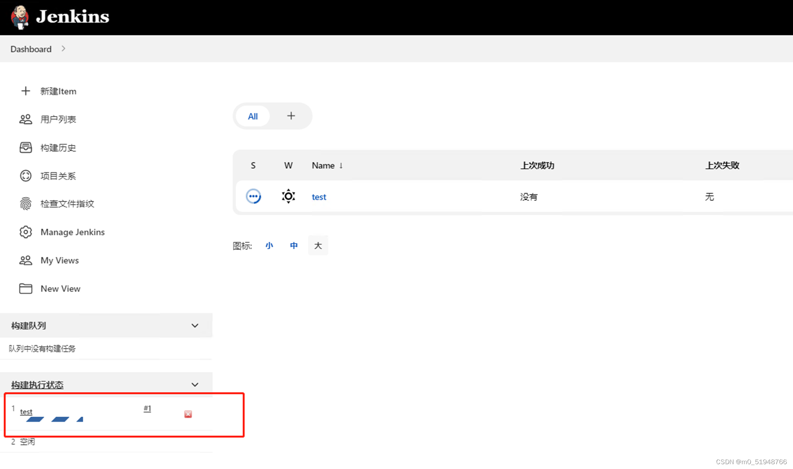This screenshot has height=469, width=793.
Task: Open 检查文件指纹 fingerprint checker
Action: point(26,204)
